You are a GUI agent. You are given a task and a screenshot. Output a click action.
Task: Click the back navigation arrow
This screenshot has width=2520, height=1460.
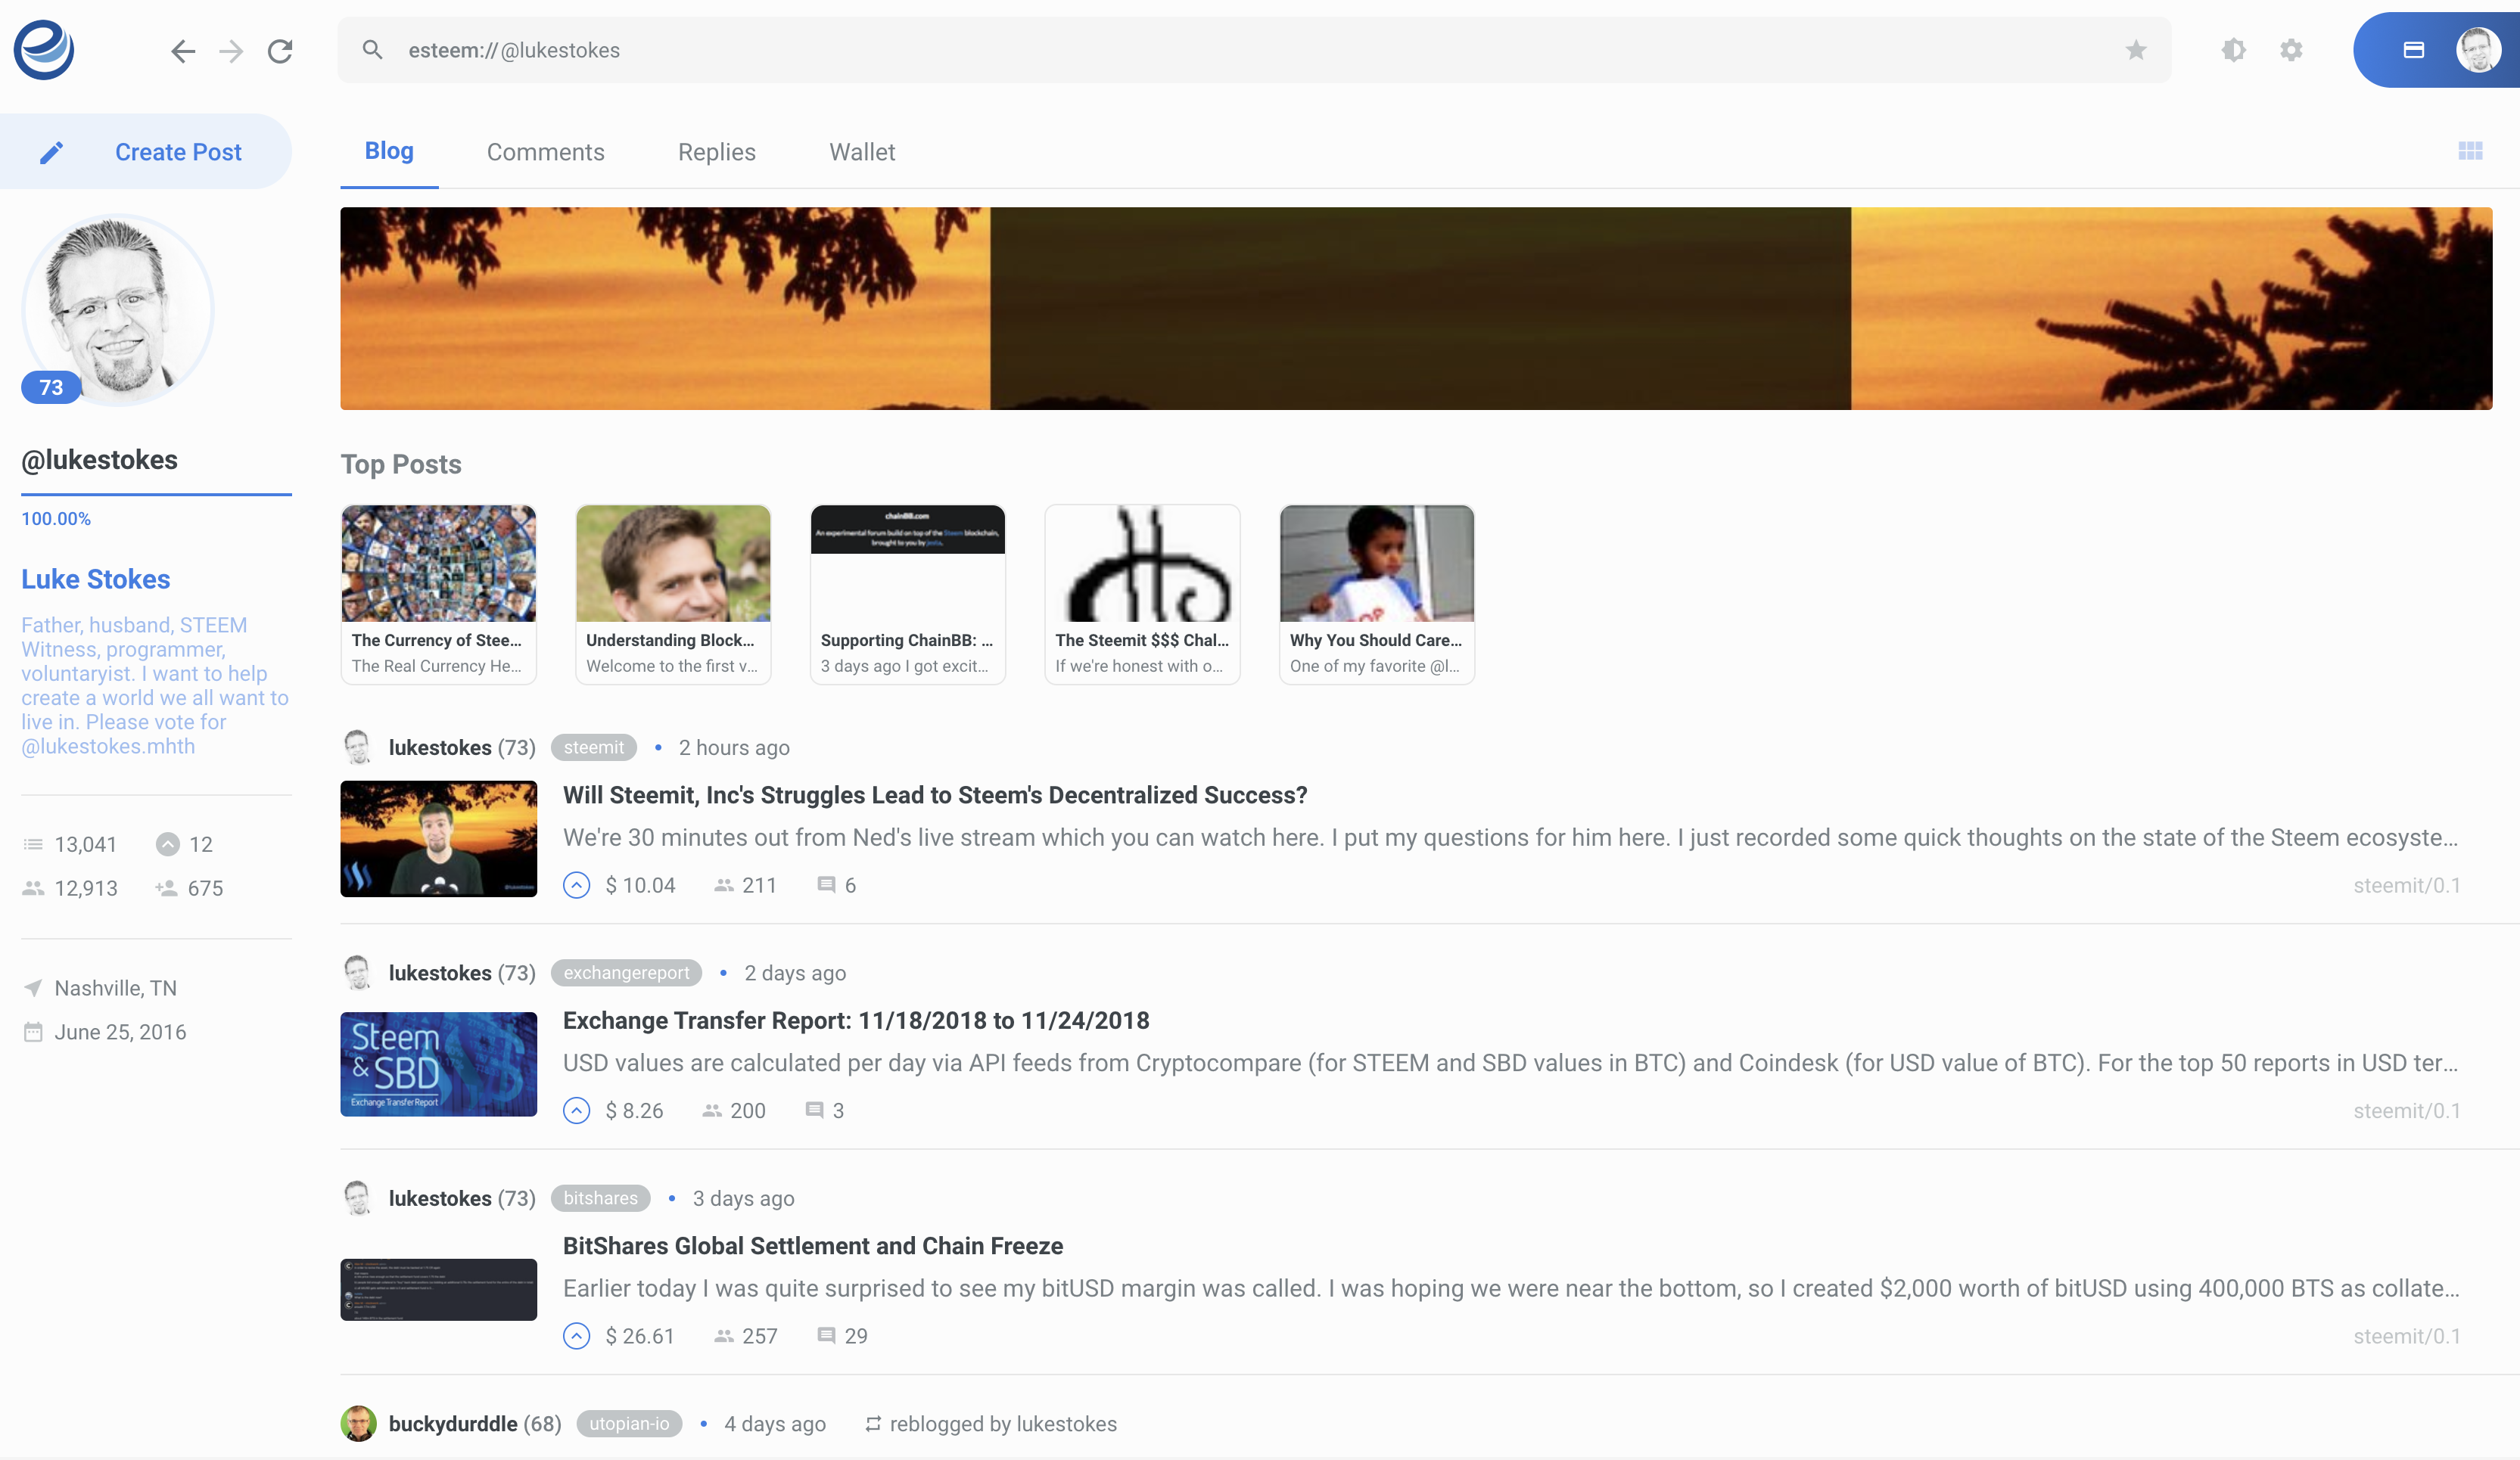(x=183, y=51)
